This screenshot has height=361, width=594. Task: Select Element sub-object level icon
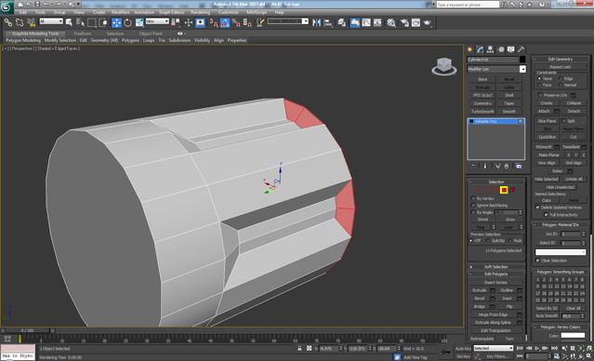click(512, 190)
